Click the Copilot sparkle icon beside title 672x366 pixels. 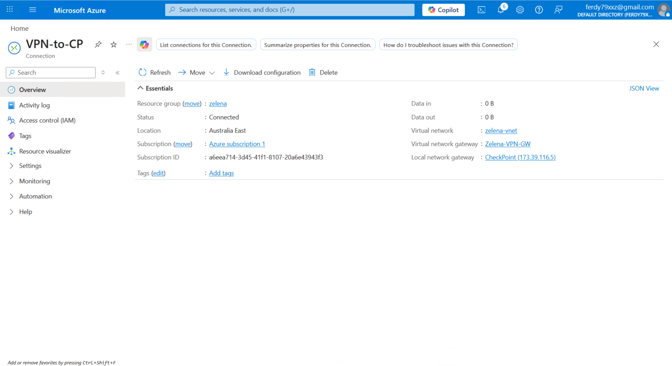coord(144,45)
